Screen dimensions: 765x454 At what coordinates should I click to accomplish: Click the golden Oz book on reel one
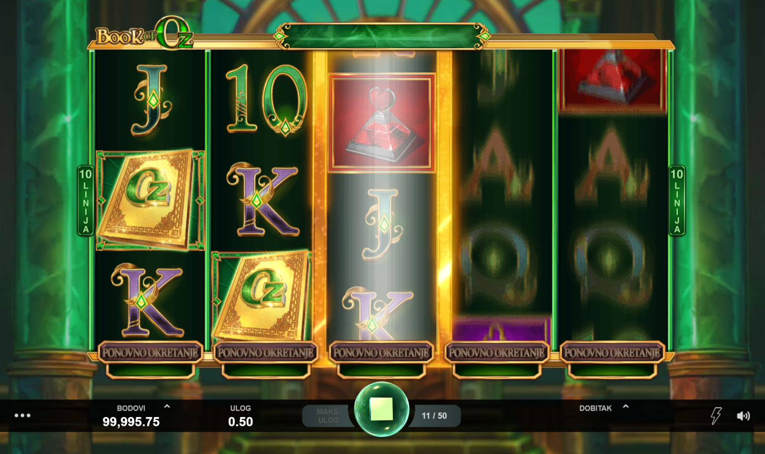(x=150, y=200)
